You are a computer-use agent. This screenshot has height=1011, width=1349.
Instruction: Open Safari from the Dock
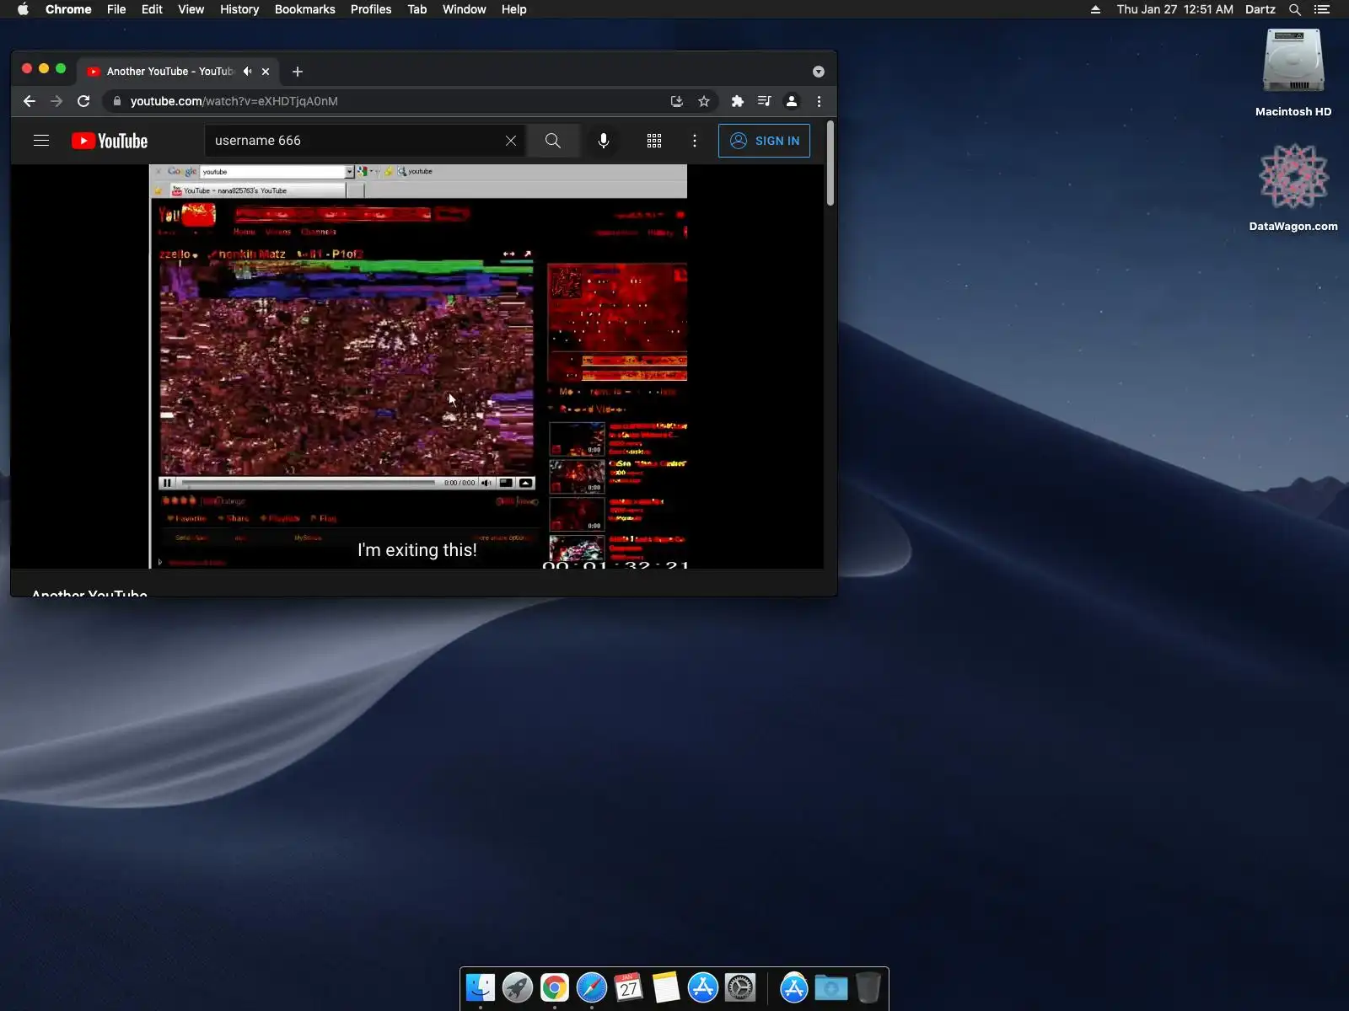(592, 987)
